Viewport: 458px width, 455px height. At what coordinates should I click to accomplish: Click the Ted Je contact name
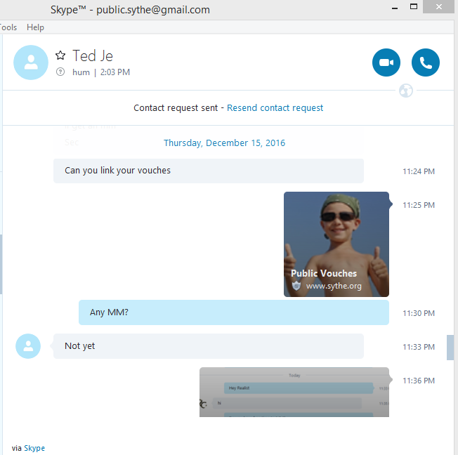[x=93, y=55]
